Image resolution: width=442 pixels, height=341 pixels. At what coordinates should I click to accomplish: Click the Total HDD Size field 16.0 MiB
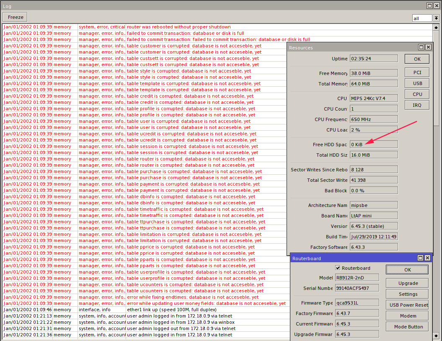point(374,155)
